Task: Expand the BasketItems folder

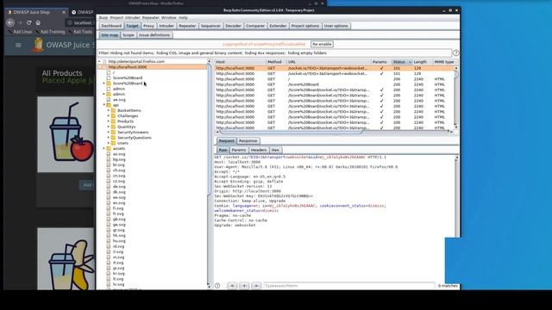Action: (109, 110)
